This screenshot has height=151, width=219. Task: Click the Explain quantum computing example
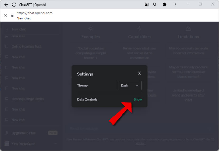(91, 53)
